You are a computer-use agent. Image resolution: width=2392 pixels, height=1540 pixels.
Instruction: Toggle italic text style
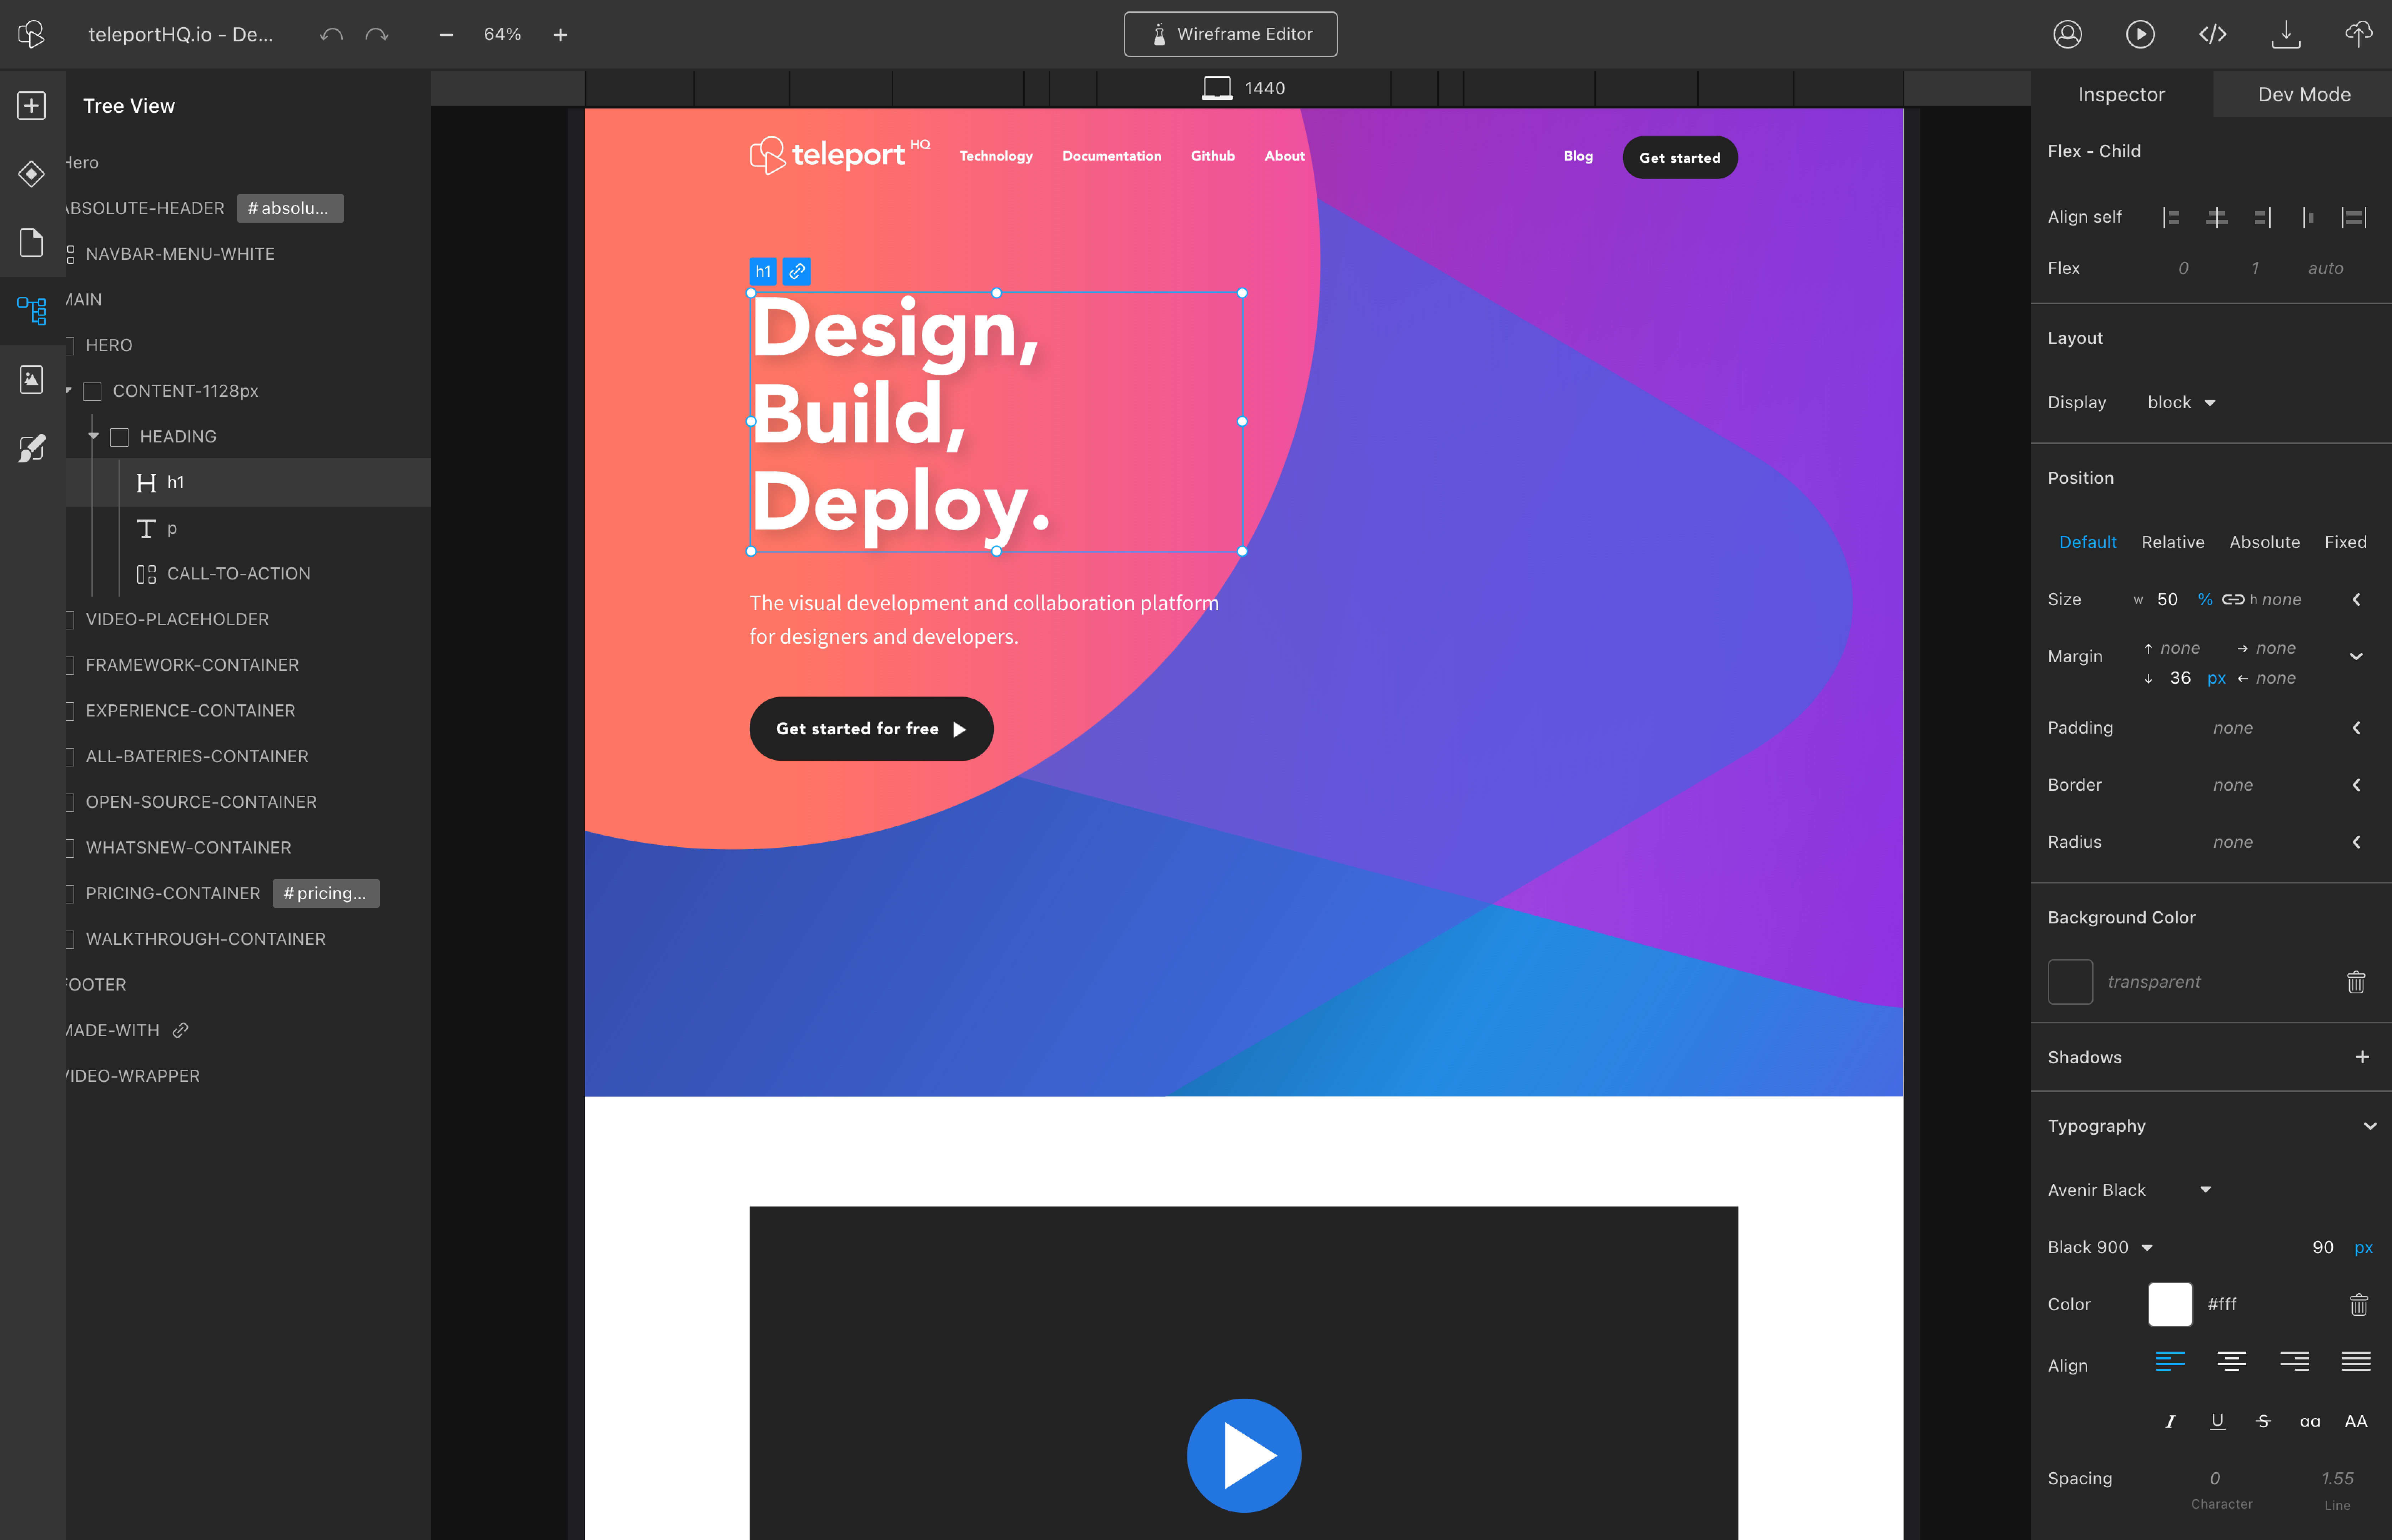pos(2170,1421)
